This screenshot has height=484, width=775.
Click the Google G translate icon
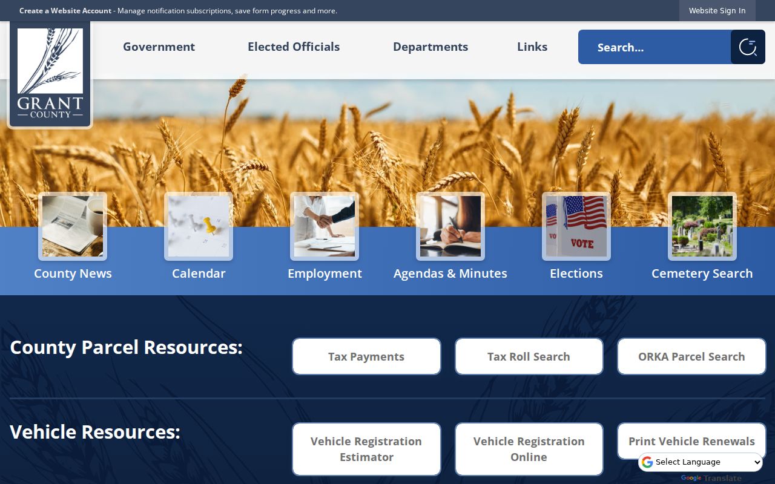647,462
